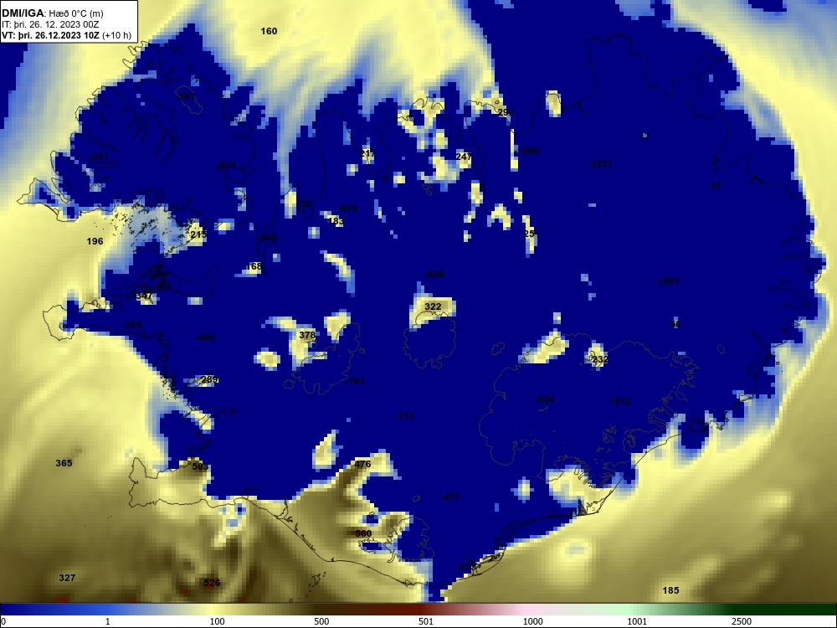Click the map value '-1201'
This screenshot has width=837, height=628.
[x=667, y=282]
